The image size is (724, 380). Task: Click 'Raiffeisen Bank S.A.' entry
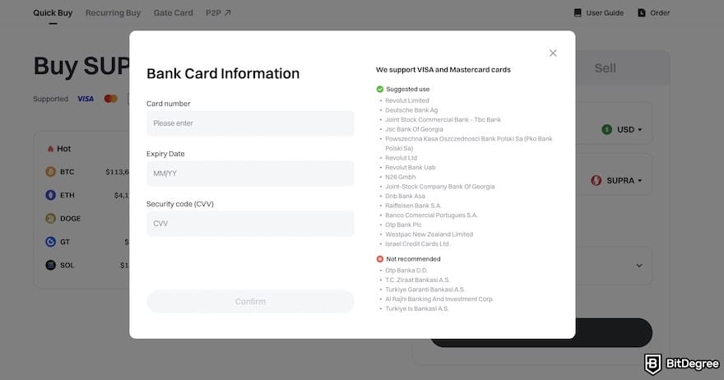413,206
